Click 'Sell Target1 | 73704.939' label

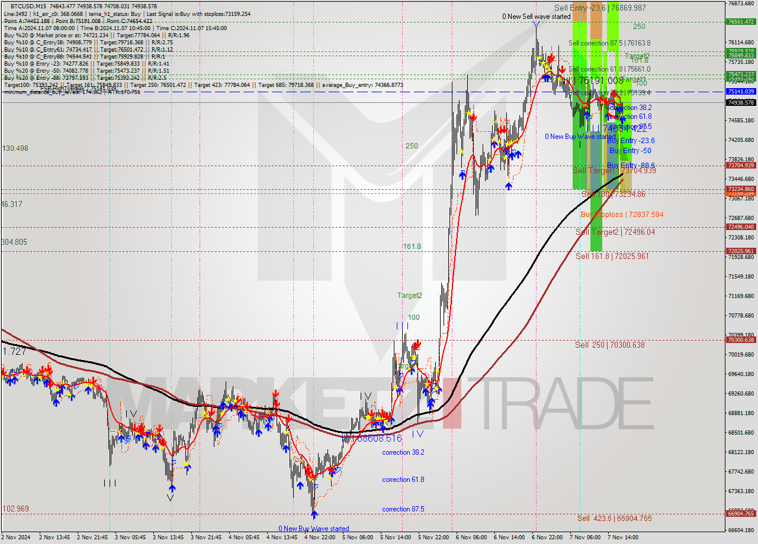tap(614, 170)
